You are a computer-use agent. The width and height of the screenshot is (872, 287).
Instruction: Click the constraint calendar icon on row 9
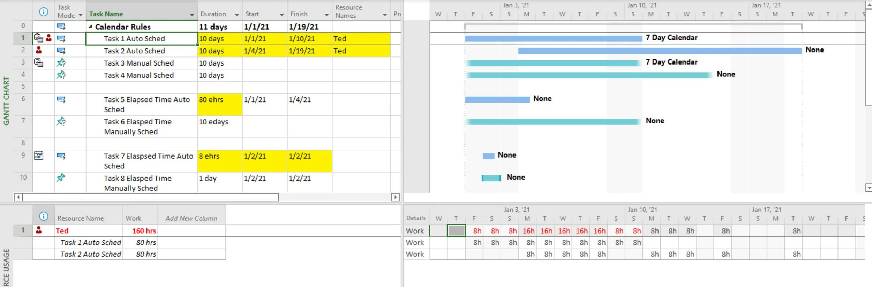38,156
